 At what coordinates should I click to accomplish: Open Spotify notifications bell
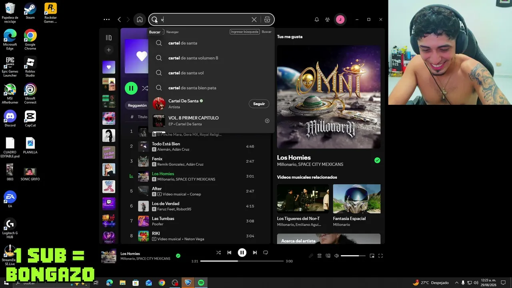317,19
